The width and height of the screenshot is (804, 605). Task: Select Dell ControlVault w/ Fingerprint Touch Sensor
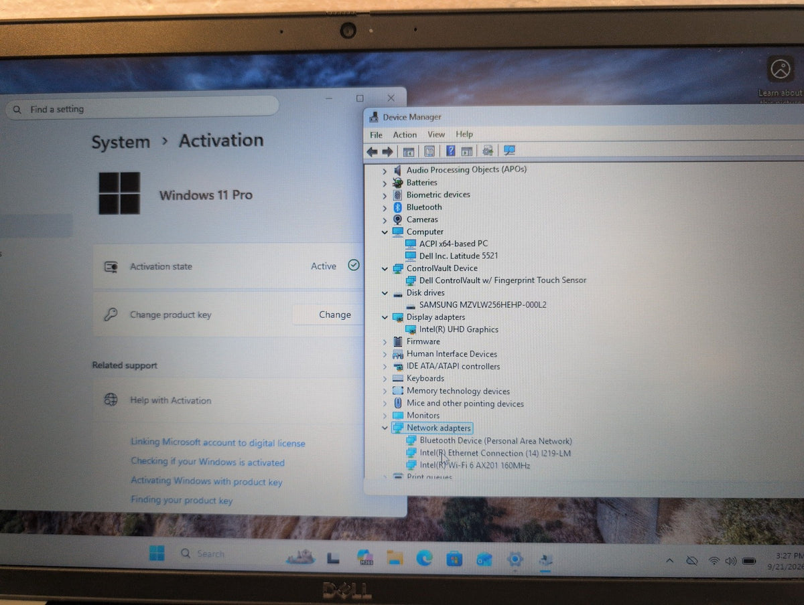[503, 280]
